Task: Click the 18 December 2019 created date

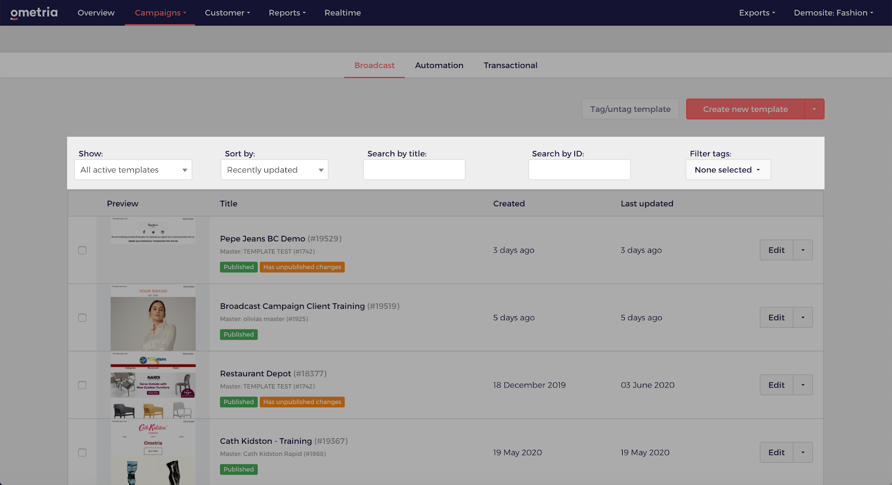Action: click(x=529, y=385)
